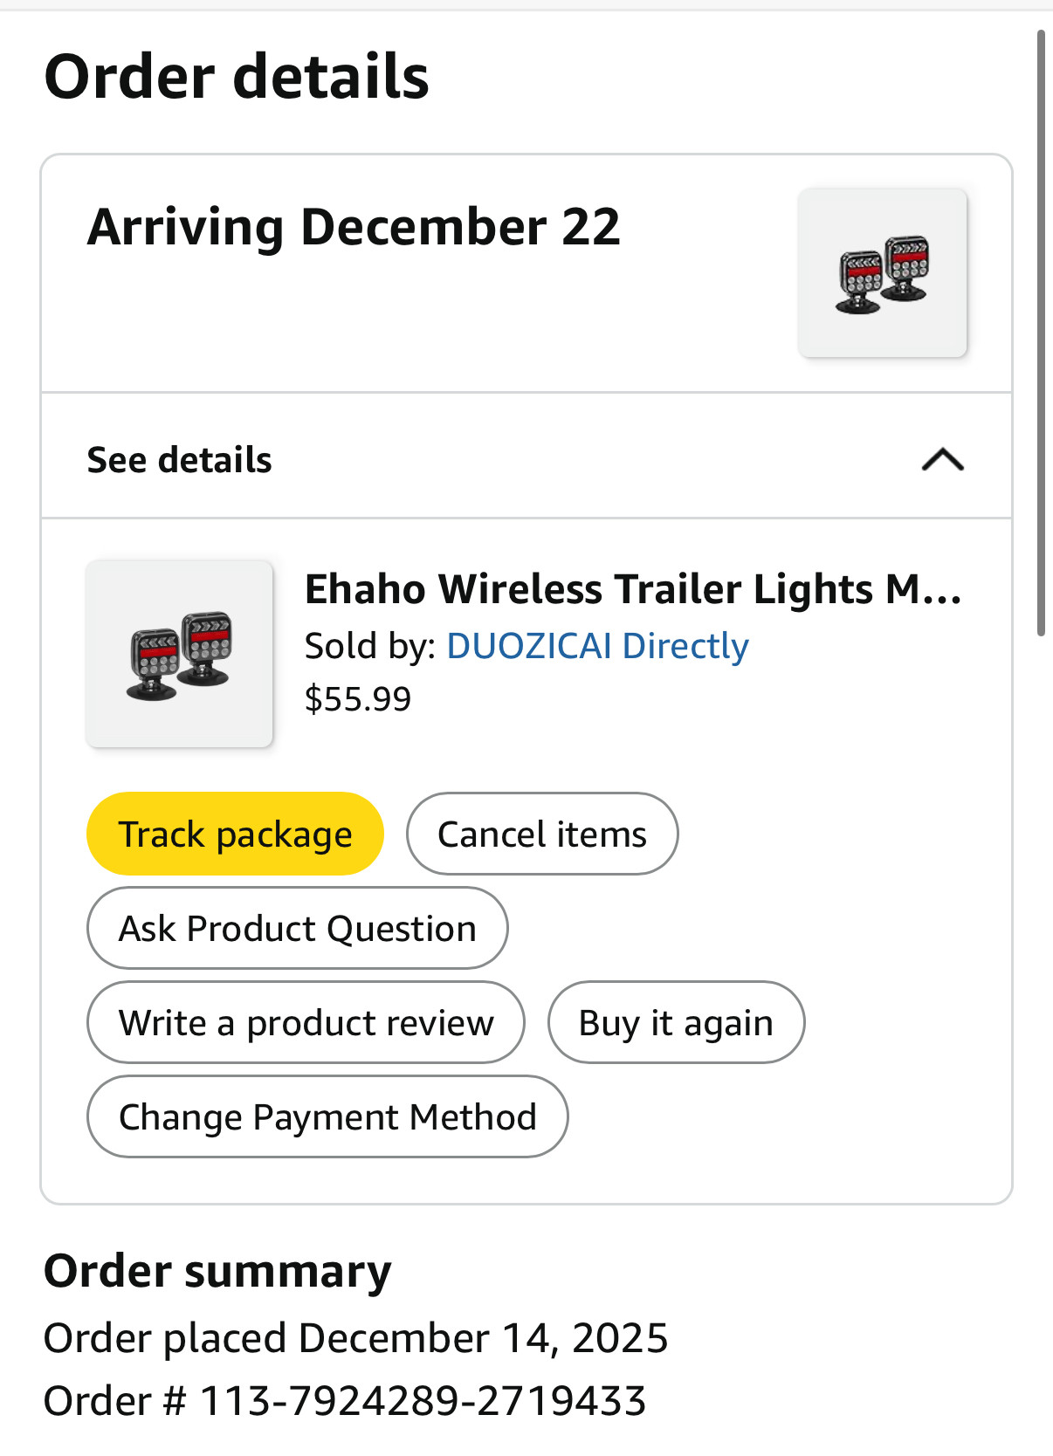Tap the Cancel items button
Viewport: 1053px width, 1456px height.
[541, 834]
